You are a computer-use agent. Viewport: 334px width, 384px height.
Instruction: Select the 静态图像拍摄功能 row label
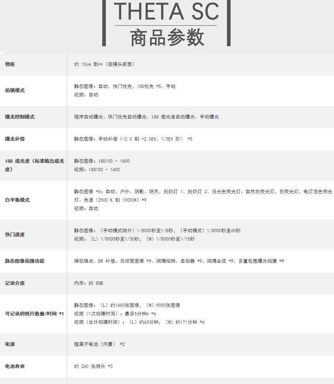tap(25, 261)
